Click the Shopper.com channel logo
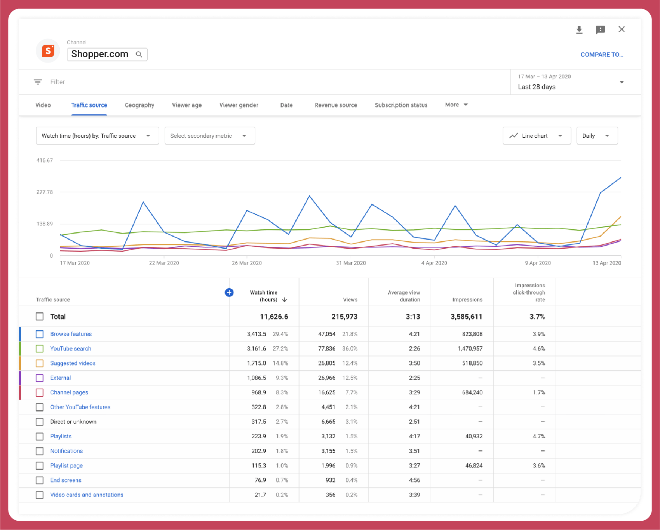 coord(48,51)
